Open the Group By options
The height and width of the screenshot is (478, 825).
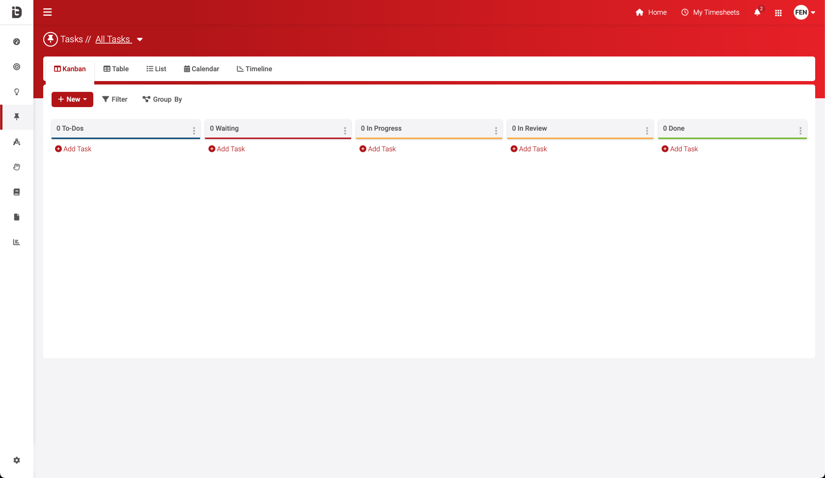point(162,99)
